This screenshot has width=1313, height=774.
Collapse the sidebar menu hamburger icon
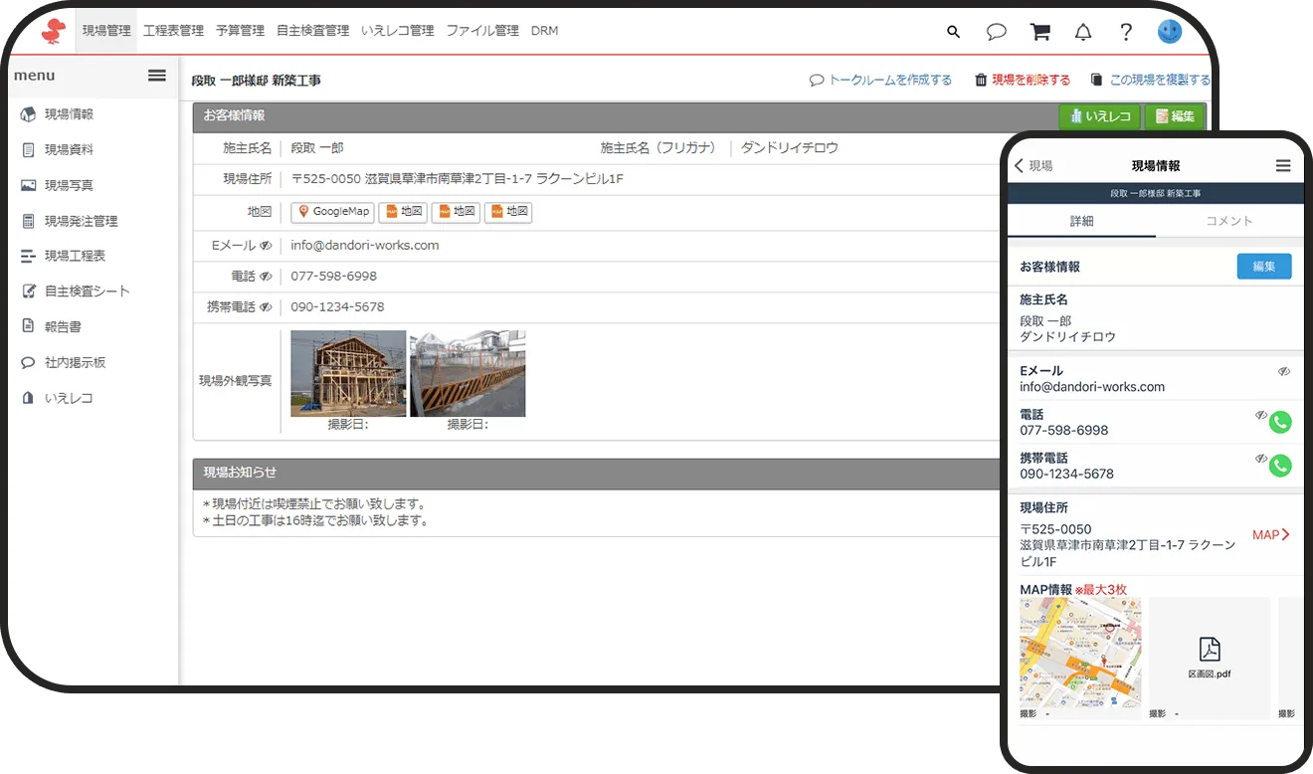click(x=157, y=76)
